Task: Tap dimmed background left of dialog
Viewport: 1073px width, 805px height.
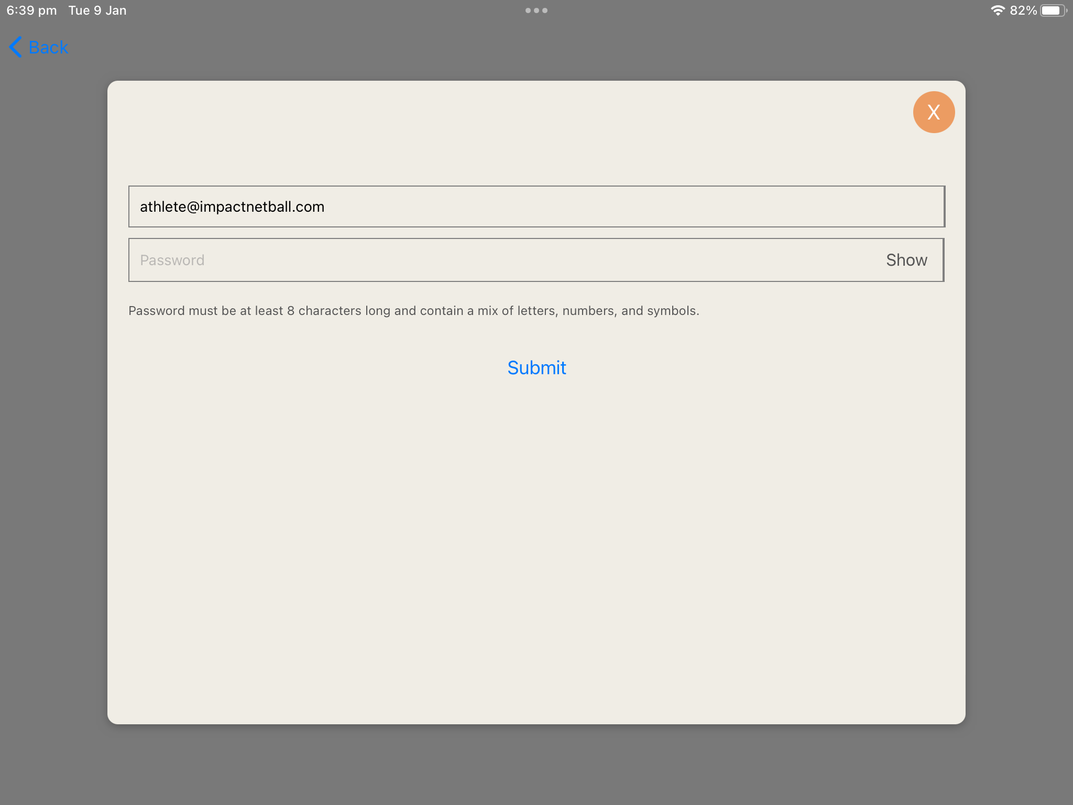Action: (52, 402)
